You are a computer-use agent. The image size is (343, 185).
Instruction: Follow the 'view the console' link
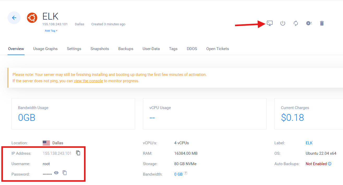click(88, 81)
